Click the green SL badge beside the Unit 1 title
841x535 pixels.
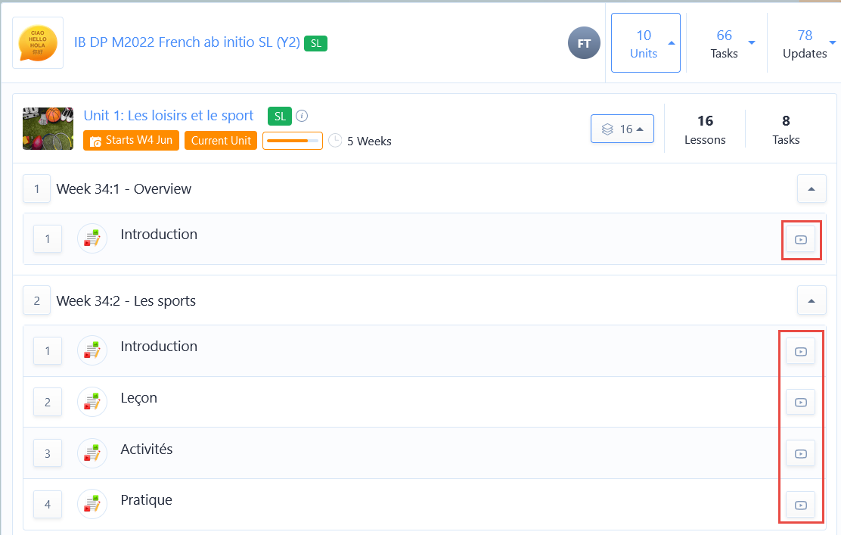coord(280,116)
